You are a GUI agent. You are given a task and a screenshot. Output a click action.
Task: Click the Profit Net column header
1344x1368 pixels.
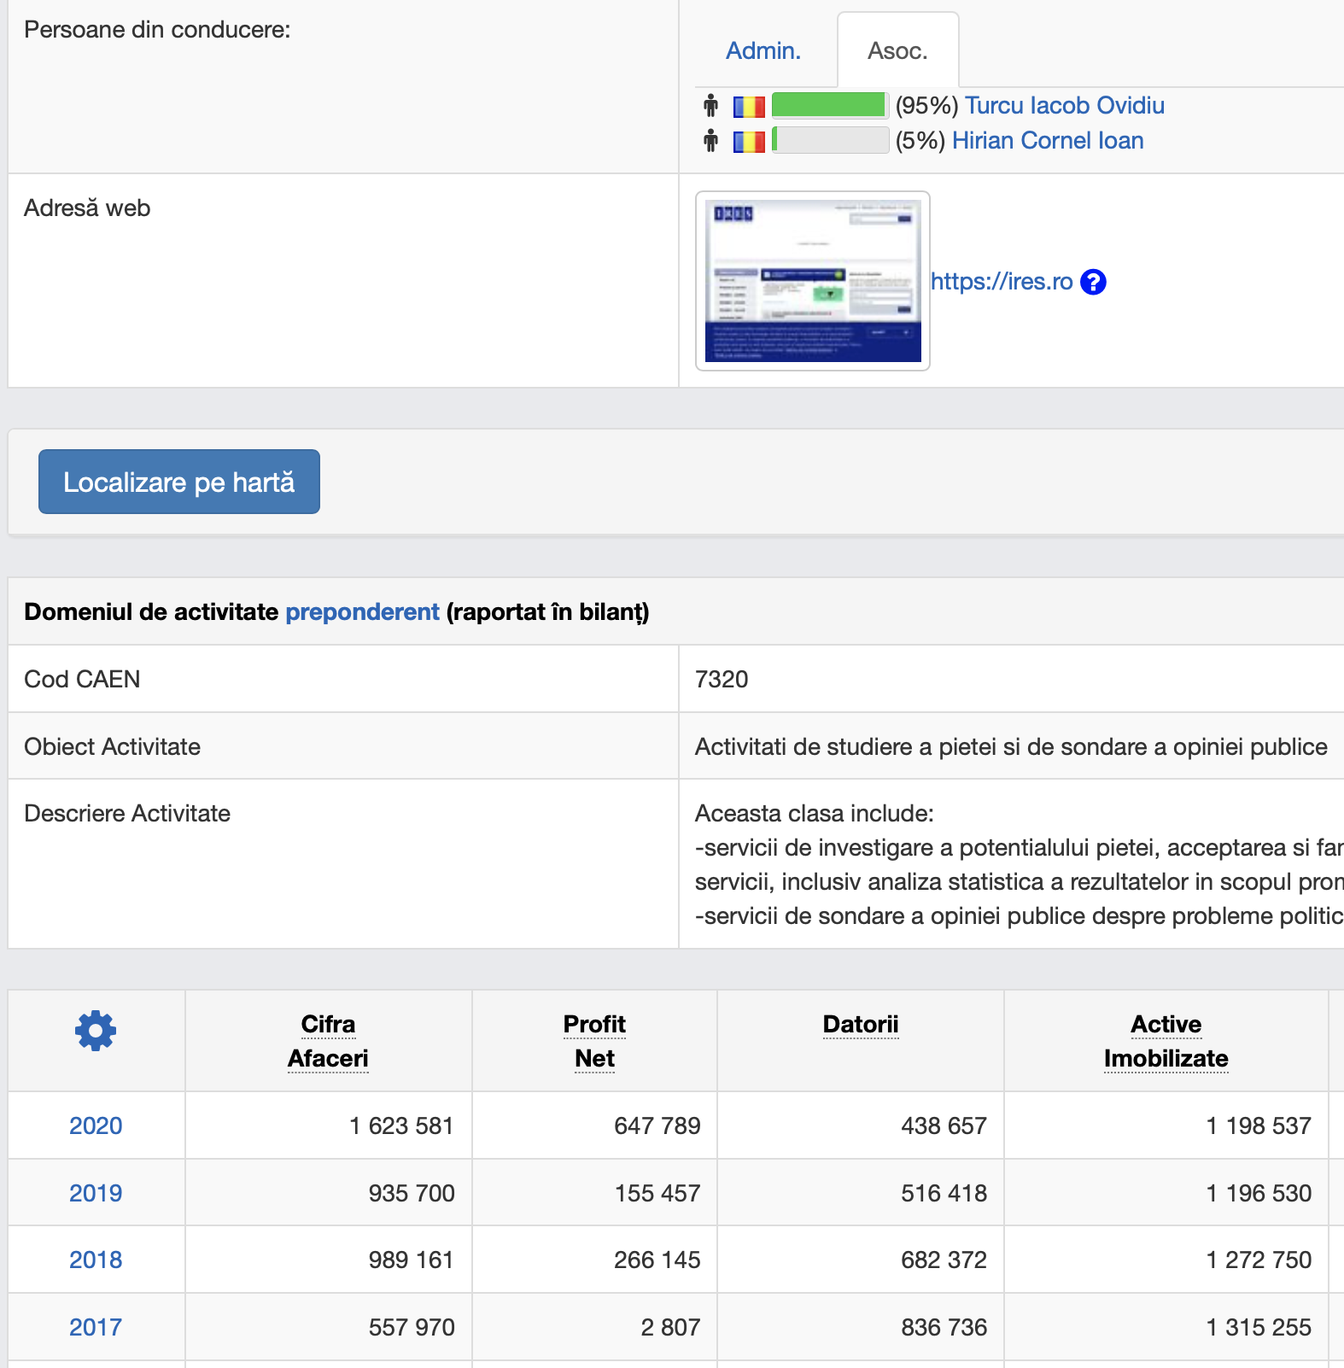(594, 1041)
